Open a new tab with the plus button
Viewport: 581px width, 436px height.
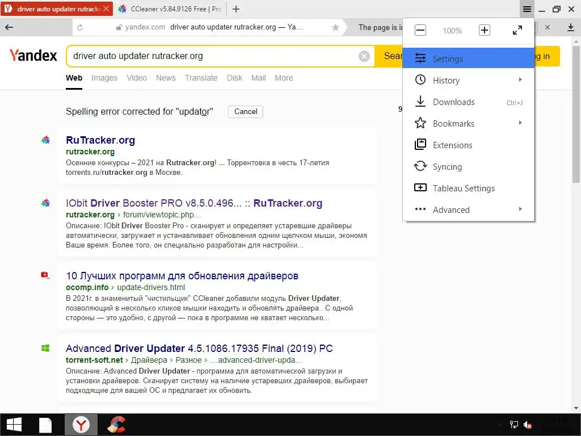[236, 9]
